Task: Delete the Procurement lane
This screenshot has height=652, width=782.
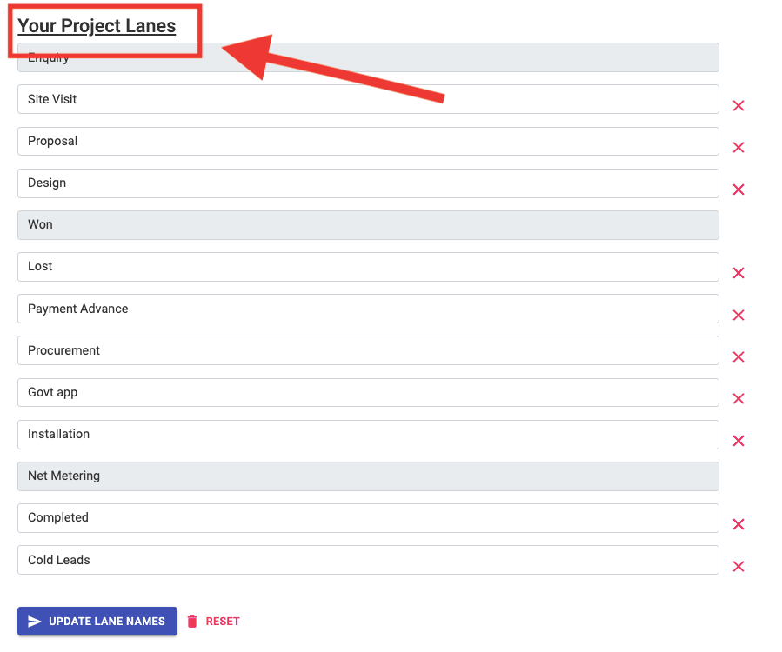Action: point(739,357)
